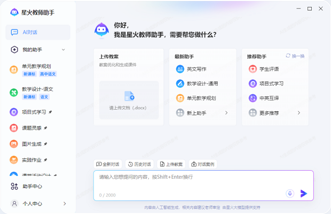
Task: Open the 学生评语 assistant
Action: tap(269, 69)
